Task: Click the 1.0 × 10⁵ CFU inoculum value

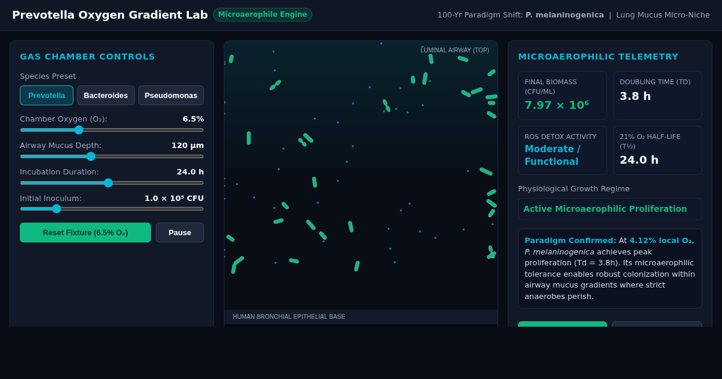Action: click(x=174, y=199)
